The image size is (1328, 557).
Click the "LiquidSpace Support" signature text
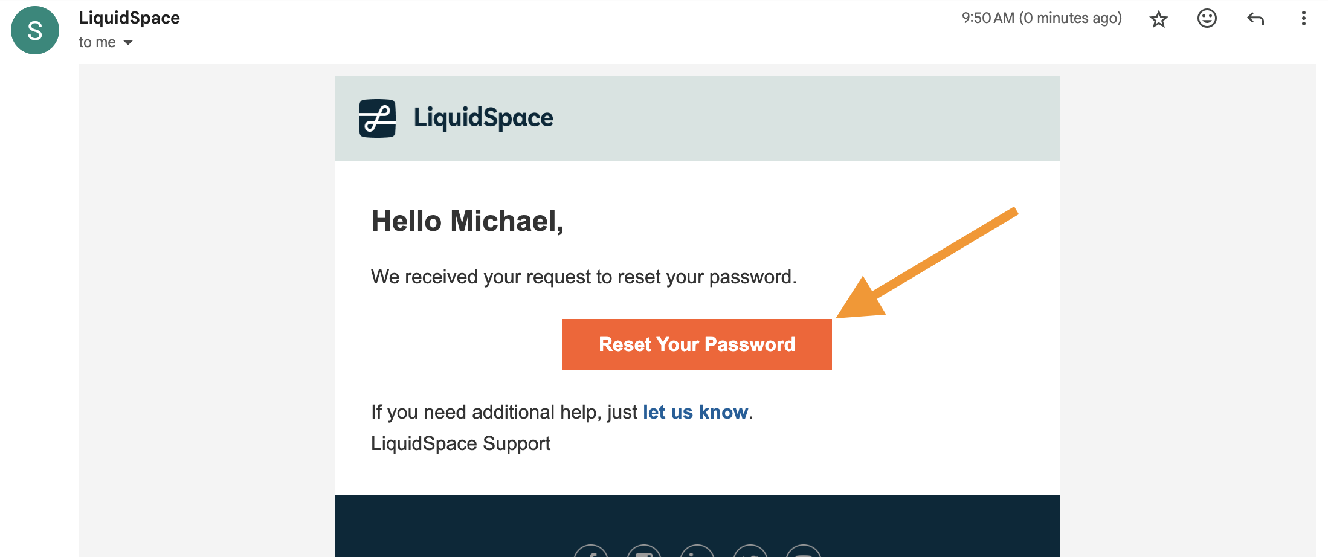click(460, 443)
